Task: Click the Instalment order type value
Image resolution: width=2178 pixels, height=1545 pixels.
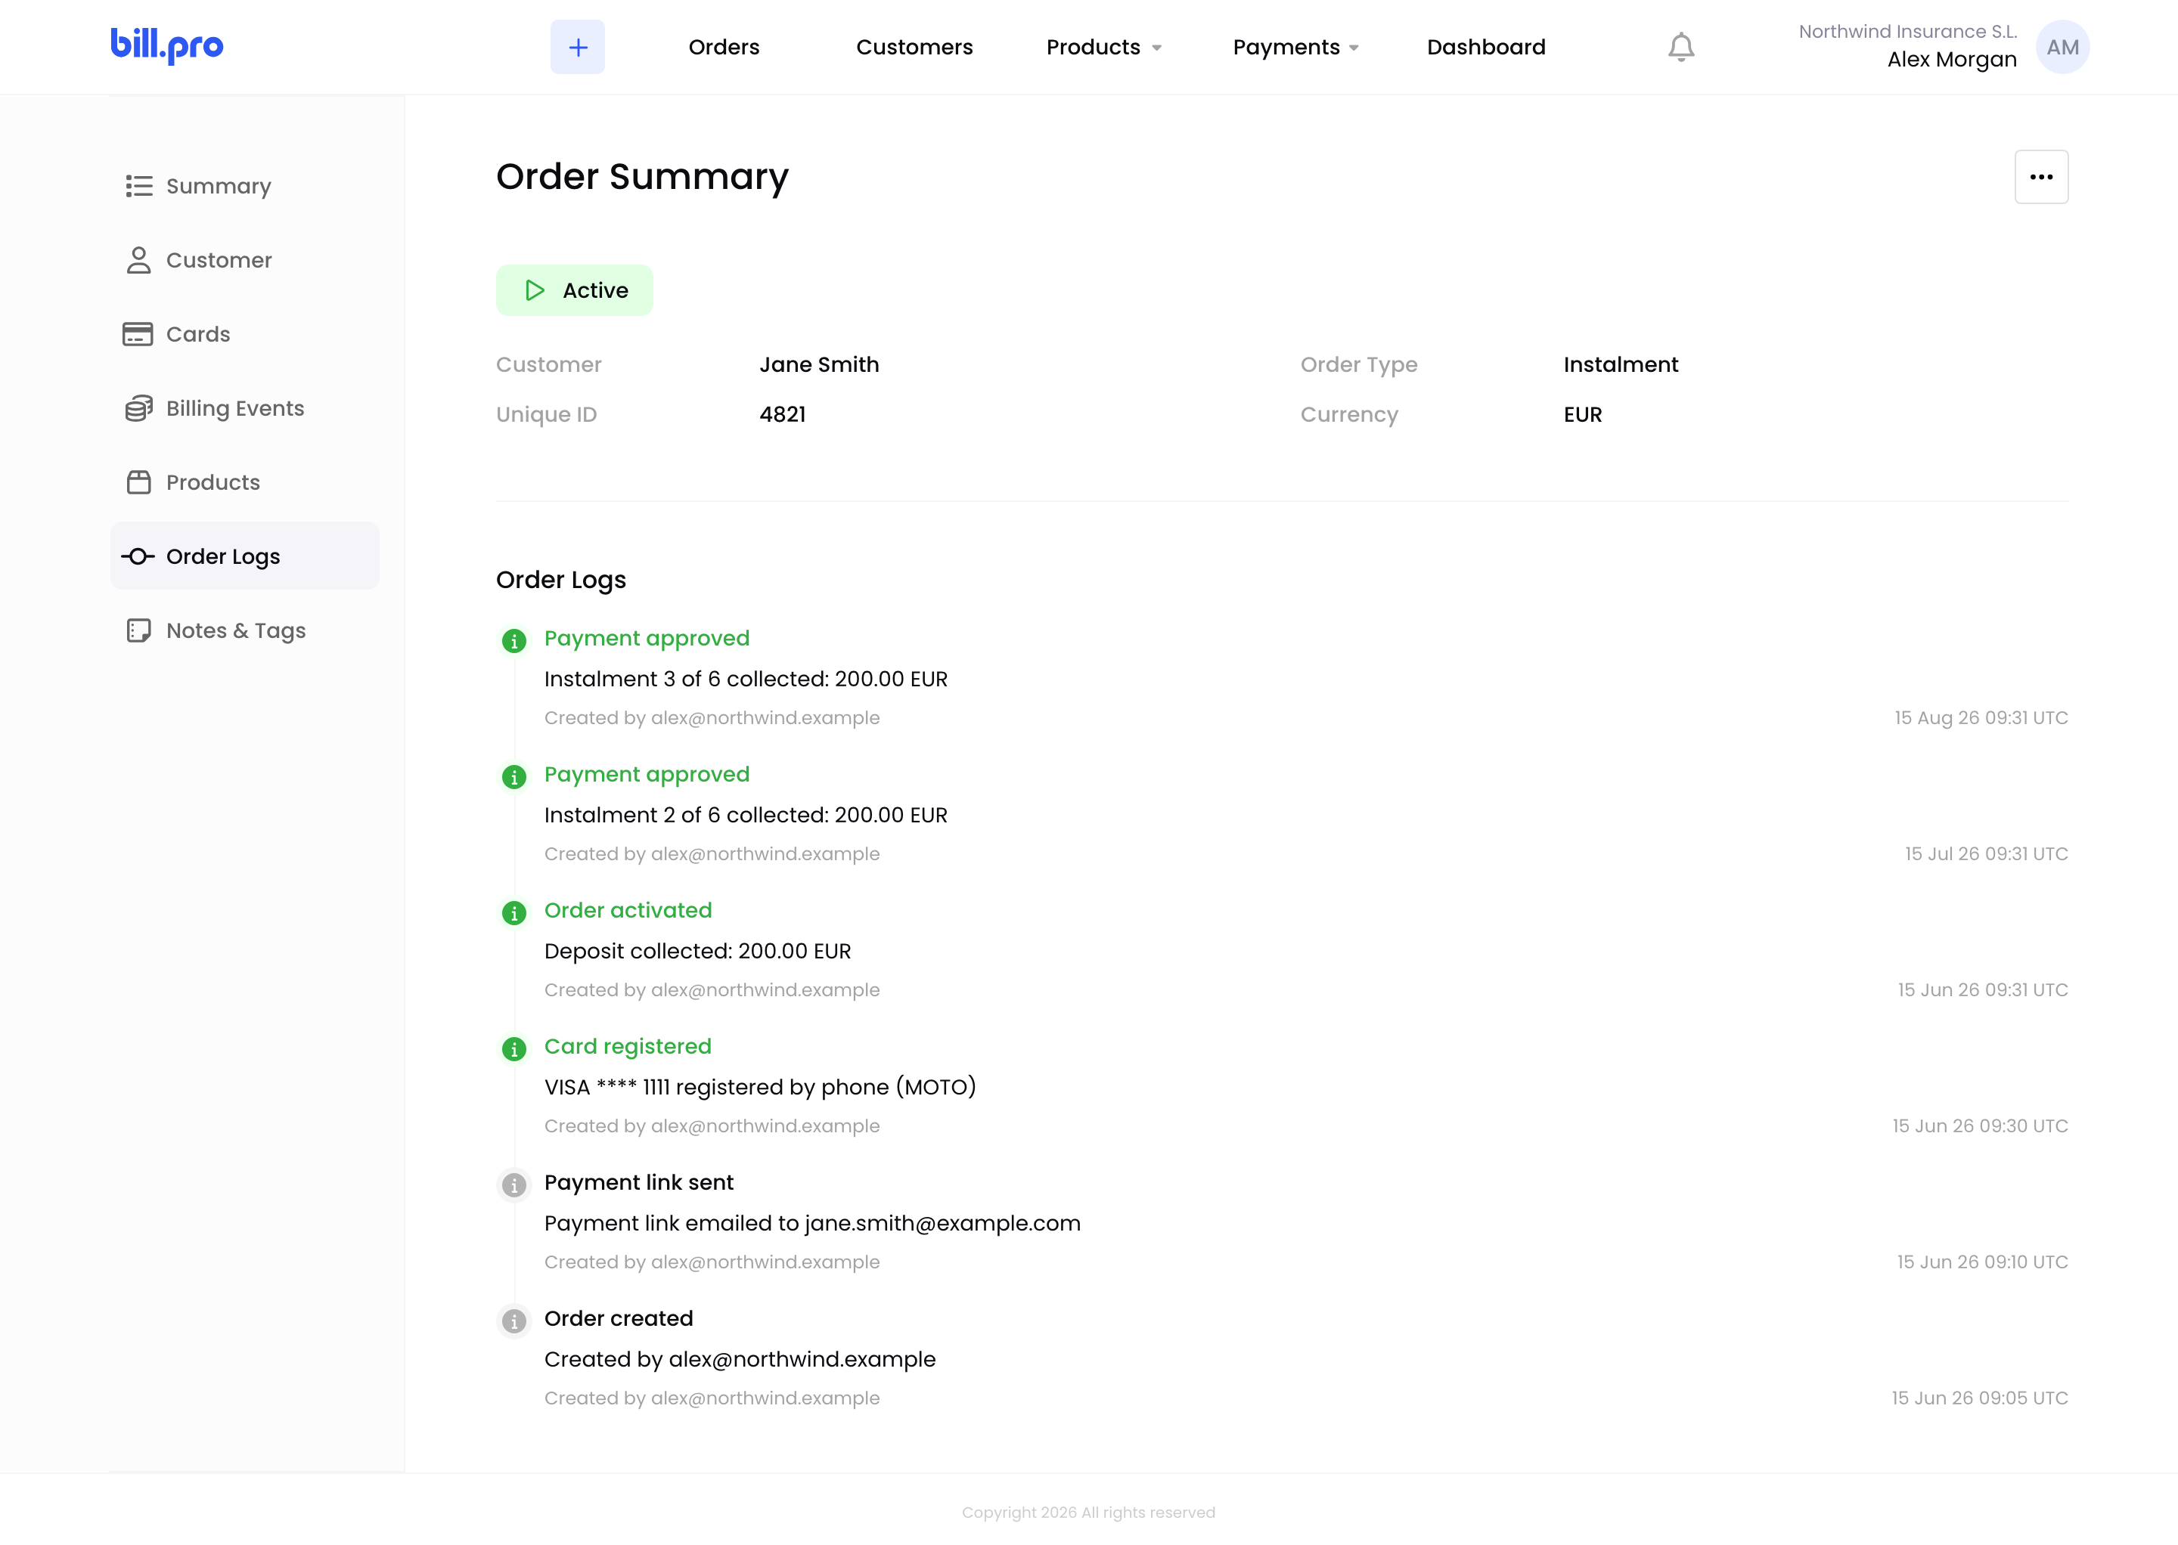Action: pyautogui.click(x=1620, y=364)
